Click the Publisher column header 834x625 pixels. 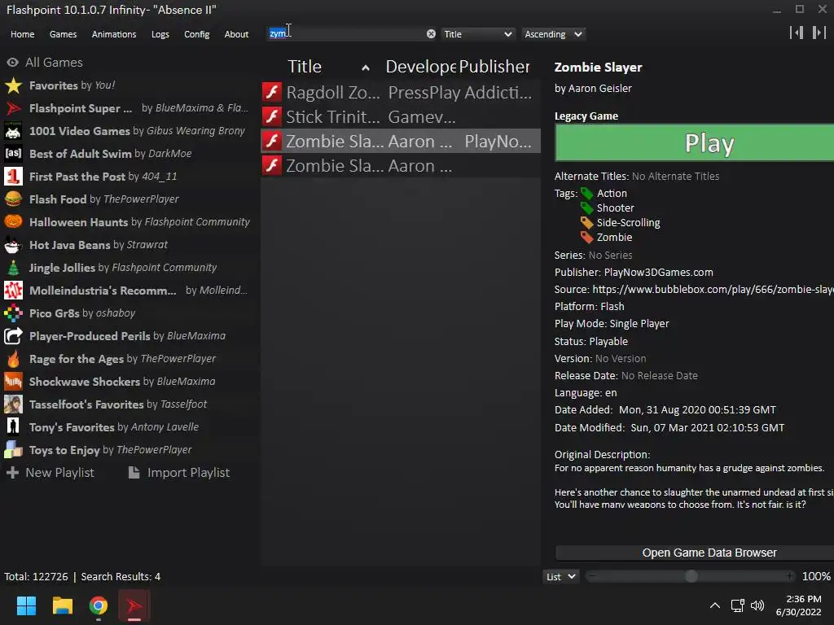tap(494, 67)
